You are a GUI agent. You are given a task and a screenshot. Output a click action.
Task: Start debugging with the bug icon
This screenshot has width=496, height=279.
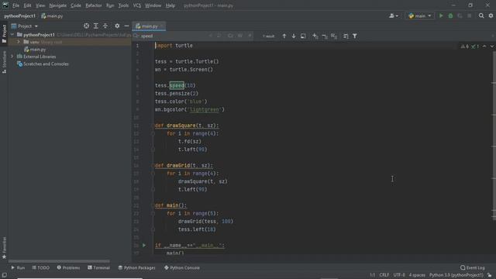450,15
